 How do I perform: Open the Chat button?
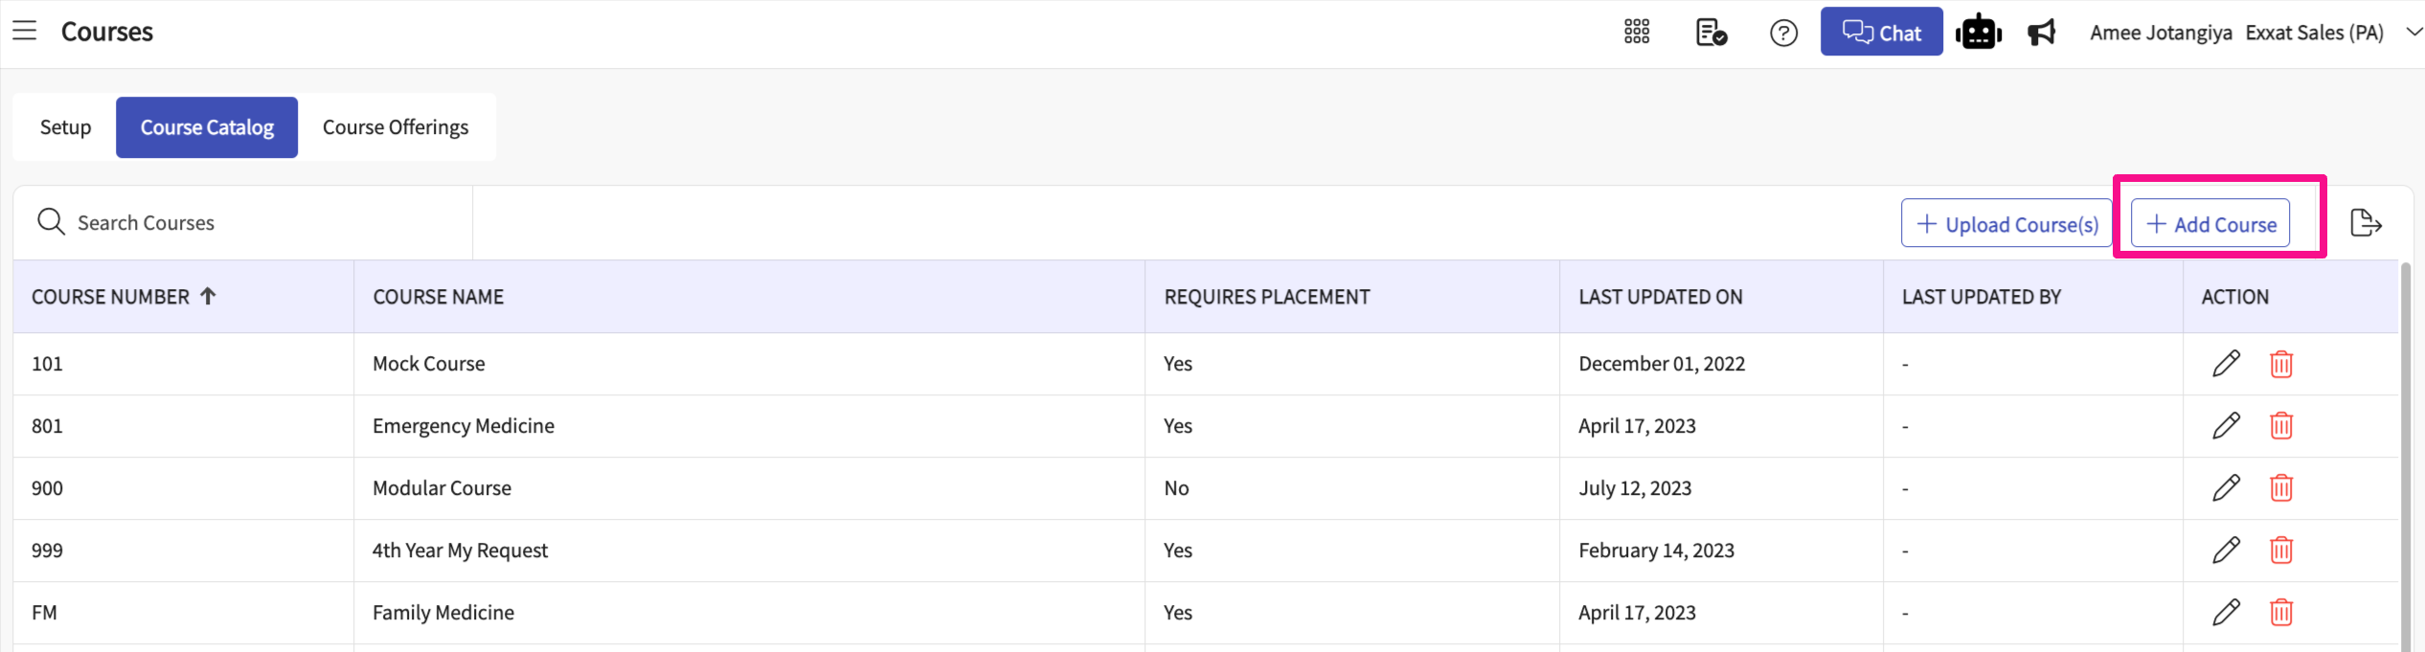pyautogui.click(x=1881, y=33)
